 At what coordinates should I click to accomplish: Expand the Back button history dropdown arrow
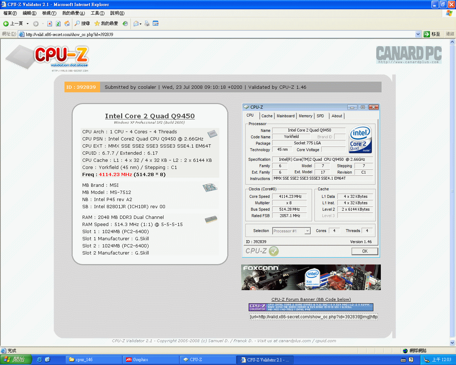point(27,24)
